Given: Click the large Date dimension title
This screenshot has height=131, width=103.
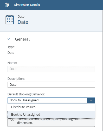Looking at the screenshot, I should point(23,22).
